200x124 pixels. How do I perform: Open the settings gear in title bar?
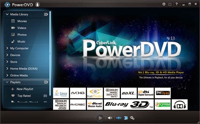[x=164, y=4]
